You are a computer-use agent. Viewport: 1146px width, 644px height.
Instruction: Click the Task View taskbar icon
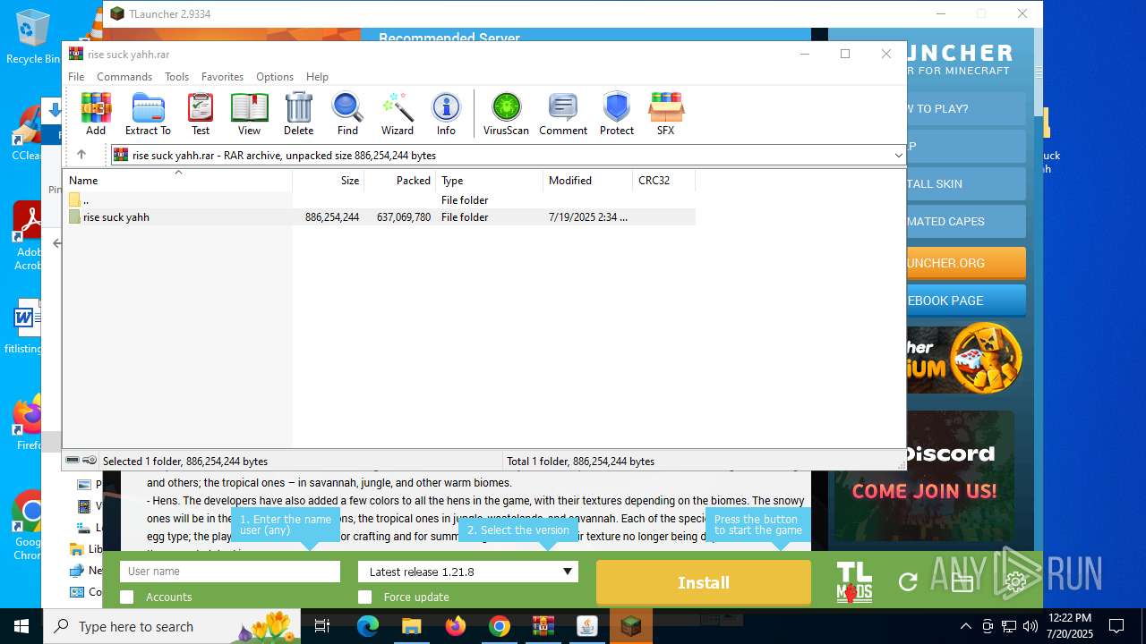[323, 626]
